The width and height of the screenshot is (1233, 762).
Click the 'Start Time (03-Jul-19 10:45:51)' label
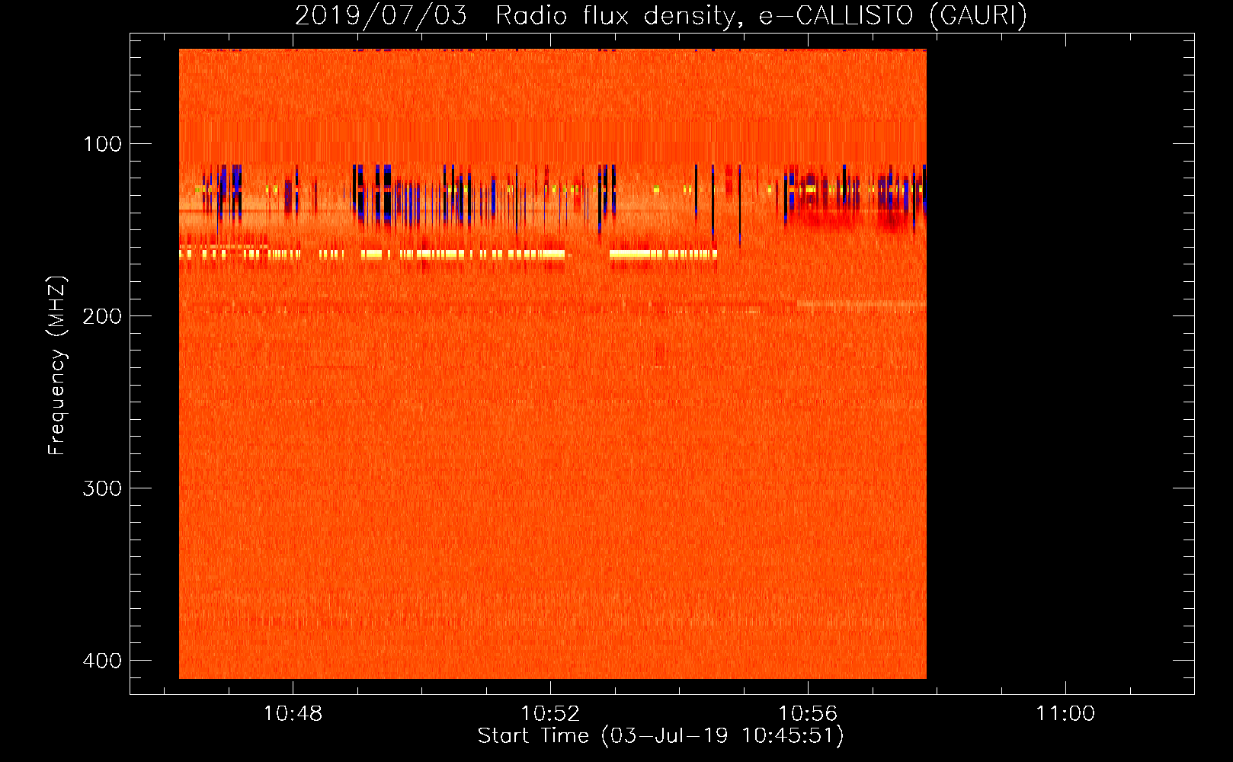[661, 736]
